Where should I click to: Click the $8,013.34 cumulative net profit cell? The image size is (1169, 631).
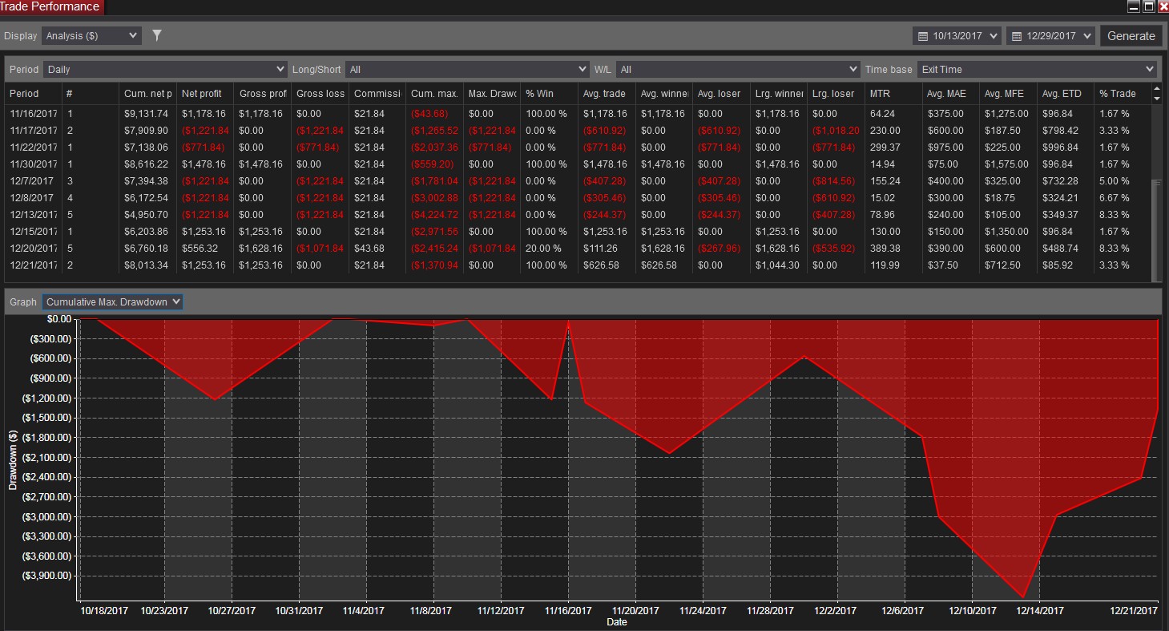147,265
